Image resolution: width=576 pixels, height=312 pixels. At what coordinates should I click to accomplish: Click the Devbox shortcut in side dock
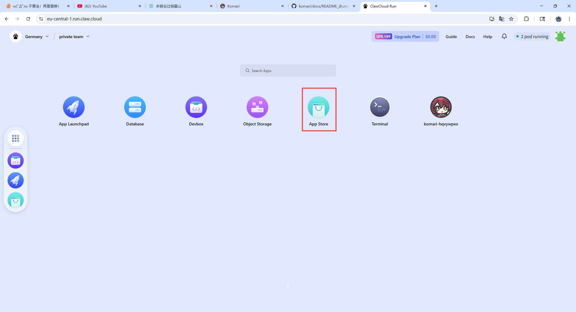point(16,160)
